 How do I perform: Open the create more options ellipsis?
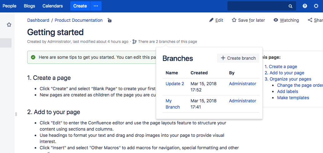coord(96,6)
